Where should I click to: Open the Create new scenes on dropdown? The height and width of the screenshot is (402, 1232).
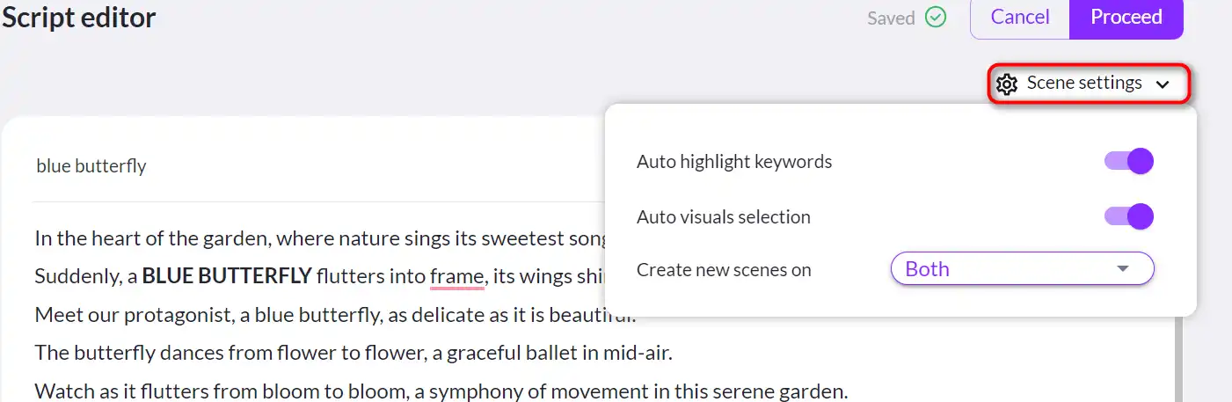pyautogui.click(x=1022, y=269)
